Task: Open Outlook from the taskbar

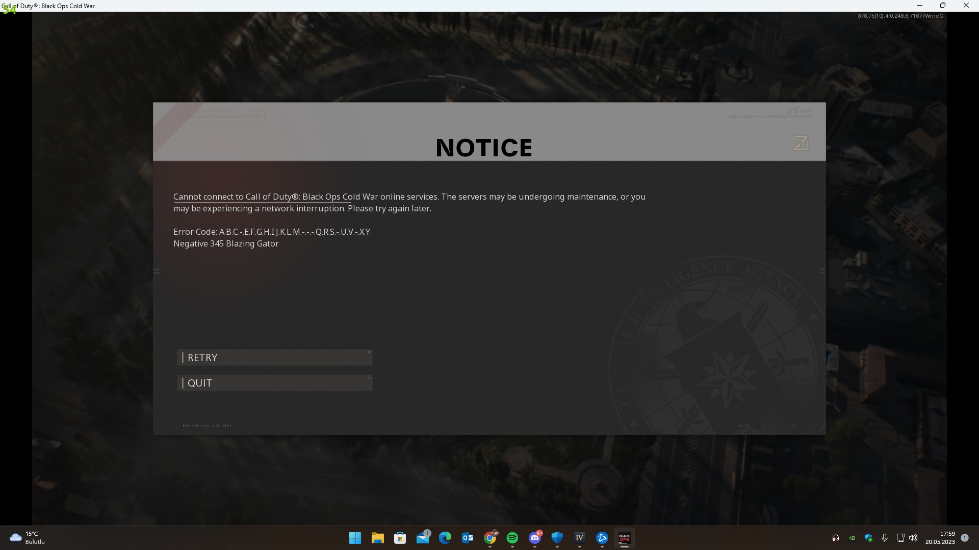Action: point(468,538)
